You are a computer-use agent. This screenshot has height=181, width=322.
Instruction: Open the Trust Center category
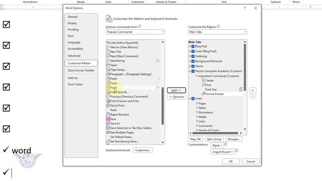click(82, 84)
